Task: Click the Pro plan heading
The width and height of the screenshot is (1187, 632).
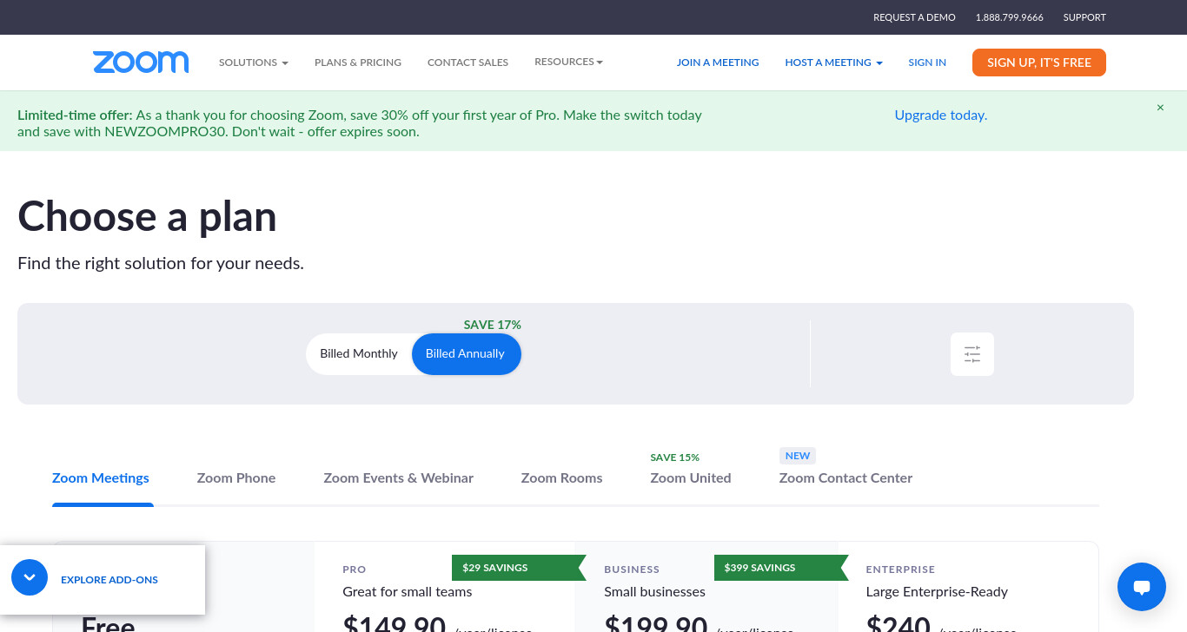Action: pos(355,569)
